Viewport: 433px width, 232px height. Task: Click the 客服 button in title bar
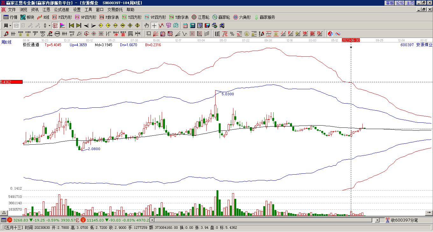390,3
